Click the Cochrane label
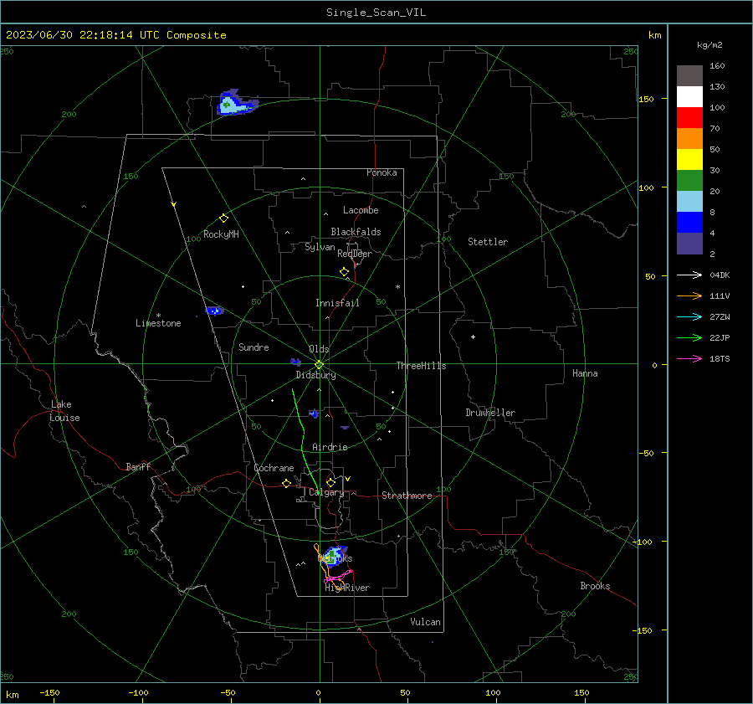Image resolution: width=753 pixels, height=704 pixels. click(274, 468)
